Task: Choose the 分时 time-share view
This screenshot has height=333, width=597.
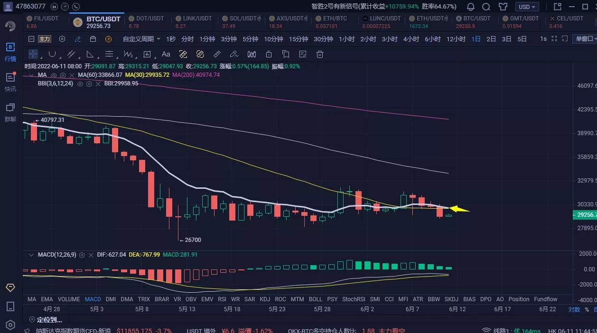Action: pyautogui.click(x=187, y=39)
